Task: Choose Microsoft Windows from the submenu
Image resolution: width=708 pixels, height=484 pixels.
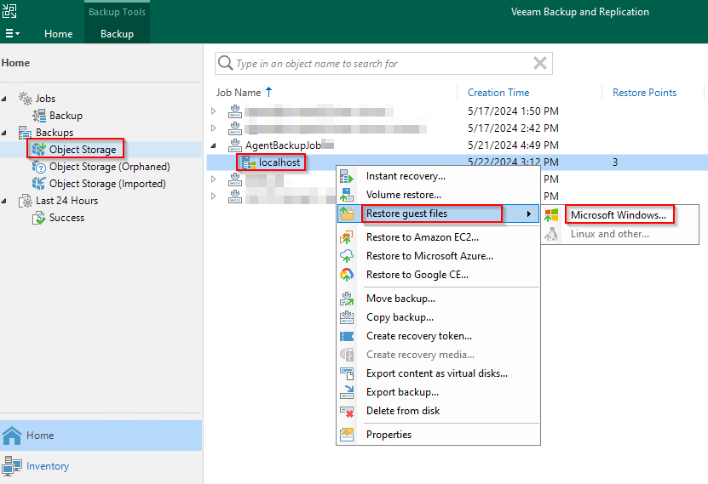Action: point(618,215)
